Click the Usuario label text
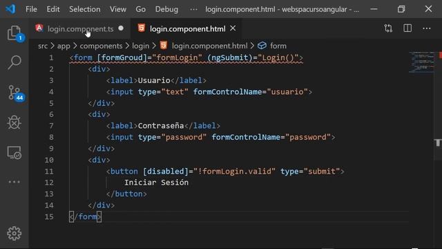The height and width of the screenshot is (249, 442). coord(154,80)
